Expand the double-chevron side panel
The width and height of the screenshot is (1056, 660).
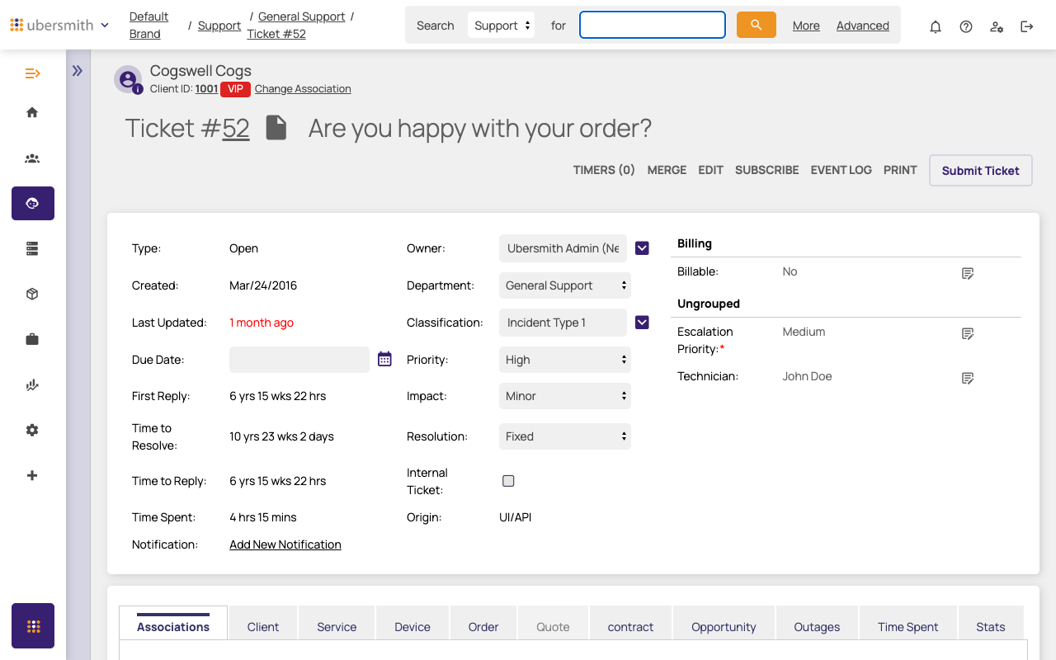(77, 71)
